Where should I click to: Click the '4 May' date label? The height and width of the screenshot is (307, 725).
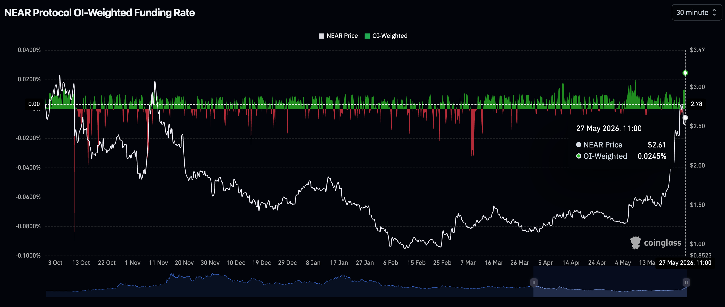coord(623,262)
